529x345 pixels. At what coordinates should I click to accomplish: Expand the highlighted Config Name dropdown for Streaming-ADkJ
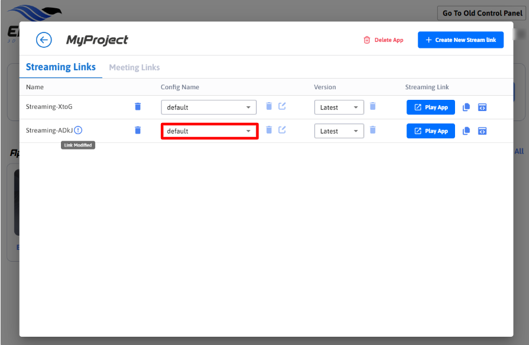tap(209, 131)
